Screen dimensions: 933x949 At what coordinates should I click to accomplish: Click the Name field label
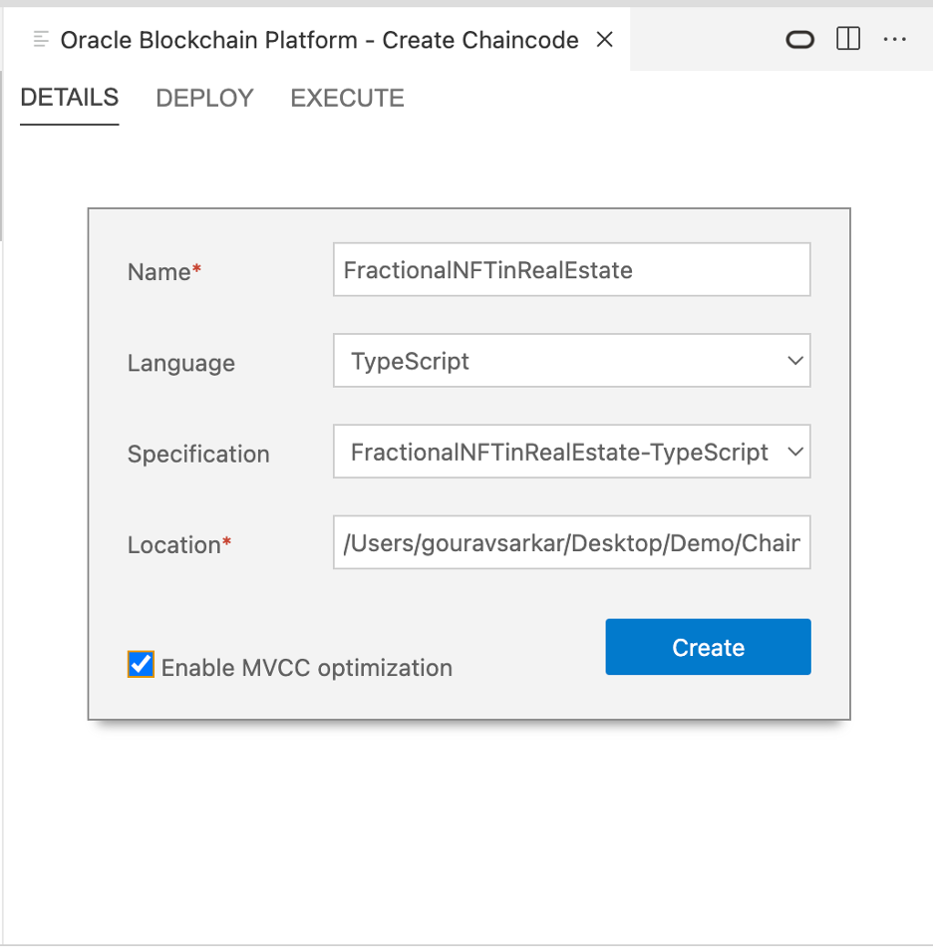159,272
